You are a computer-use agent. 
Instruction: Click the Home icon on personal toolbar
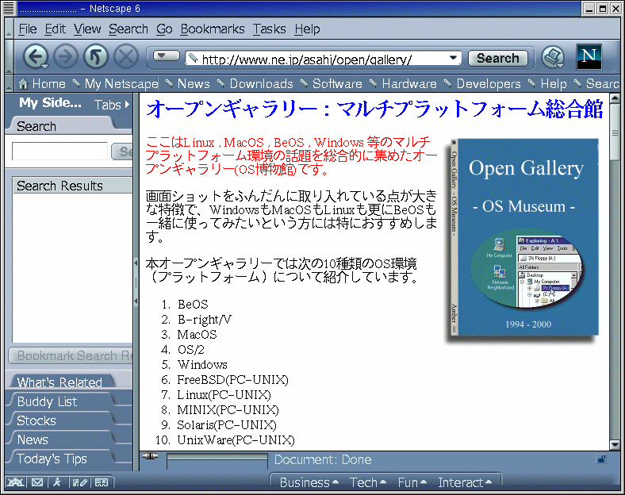[x=24, y=84]
